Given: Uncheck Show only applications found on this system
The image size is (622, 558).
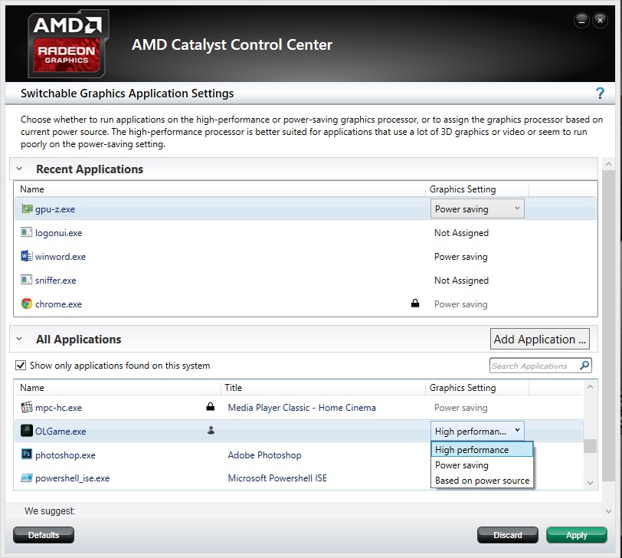Looking at the screenshot, I should [x=20, y=365].
